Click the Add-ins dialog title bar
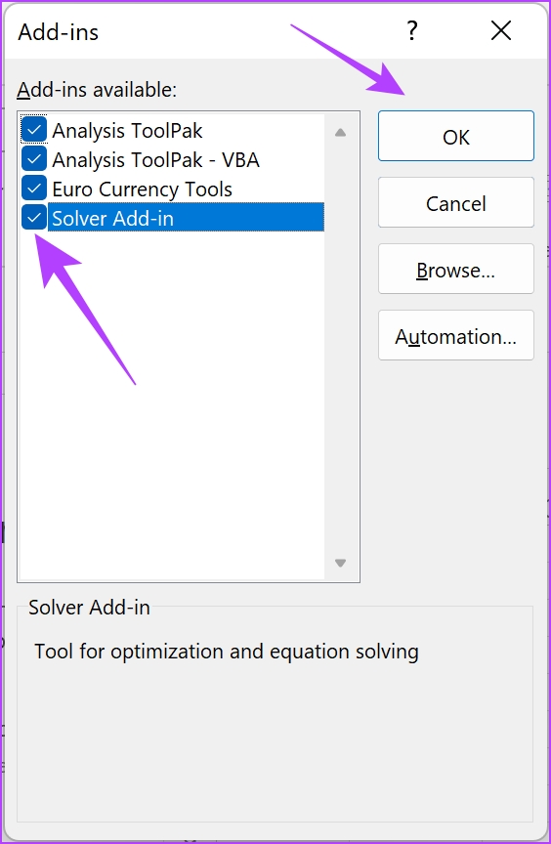Viewport: 551px width, 844px height. [x=204, y=31]
